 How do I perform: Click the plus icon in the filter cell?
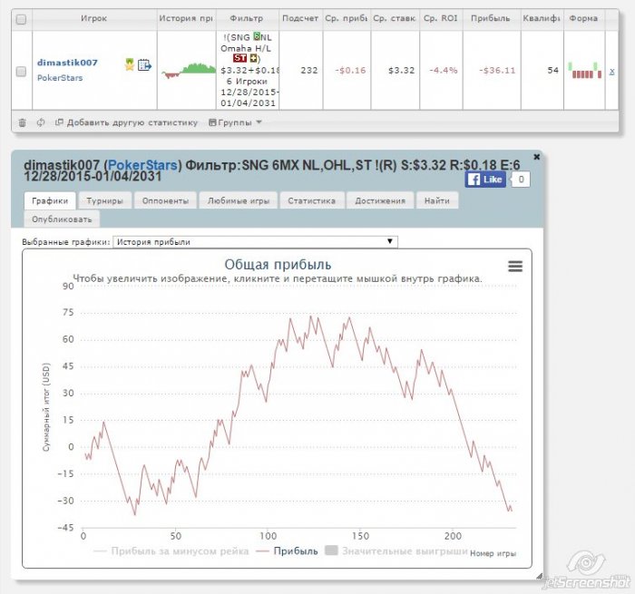(x=253, y=58)
